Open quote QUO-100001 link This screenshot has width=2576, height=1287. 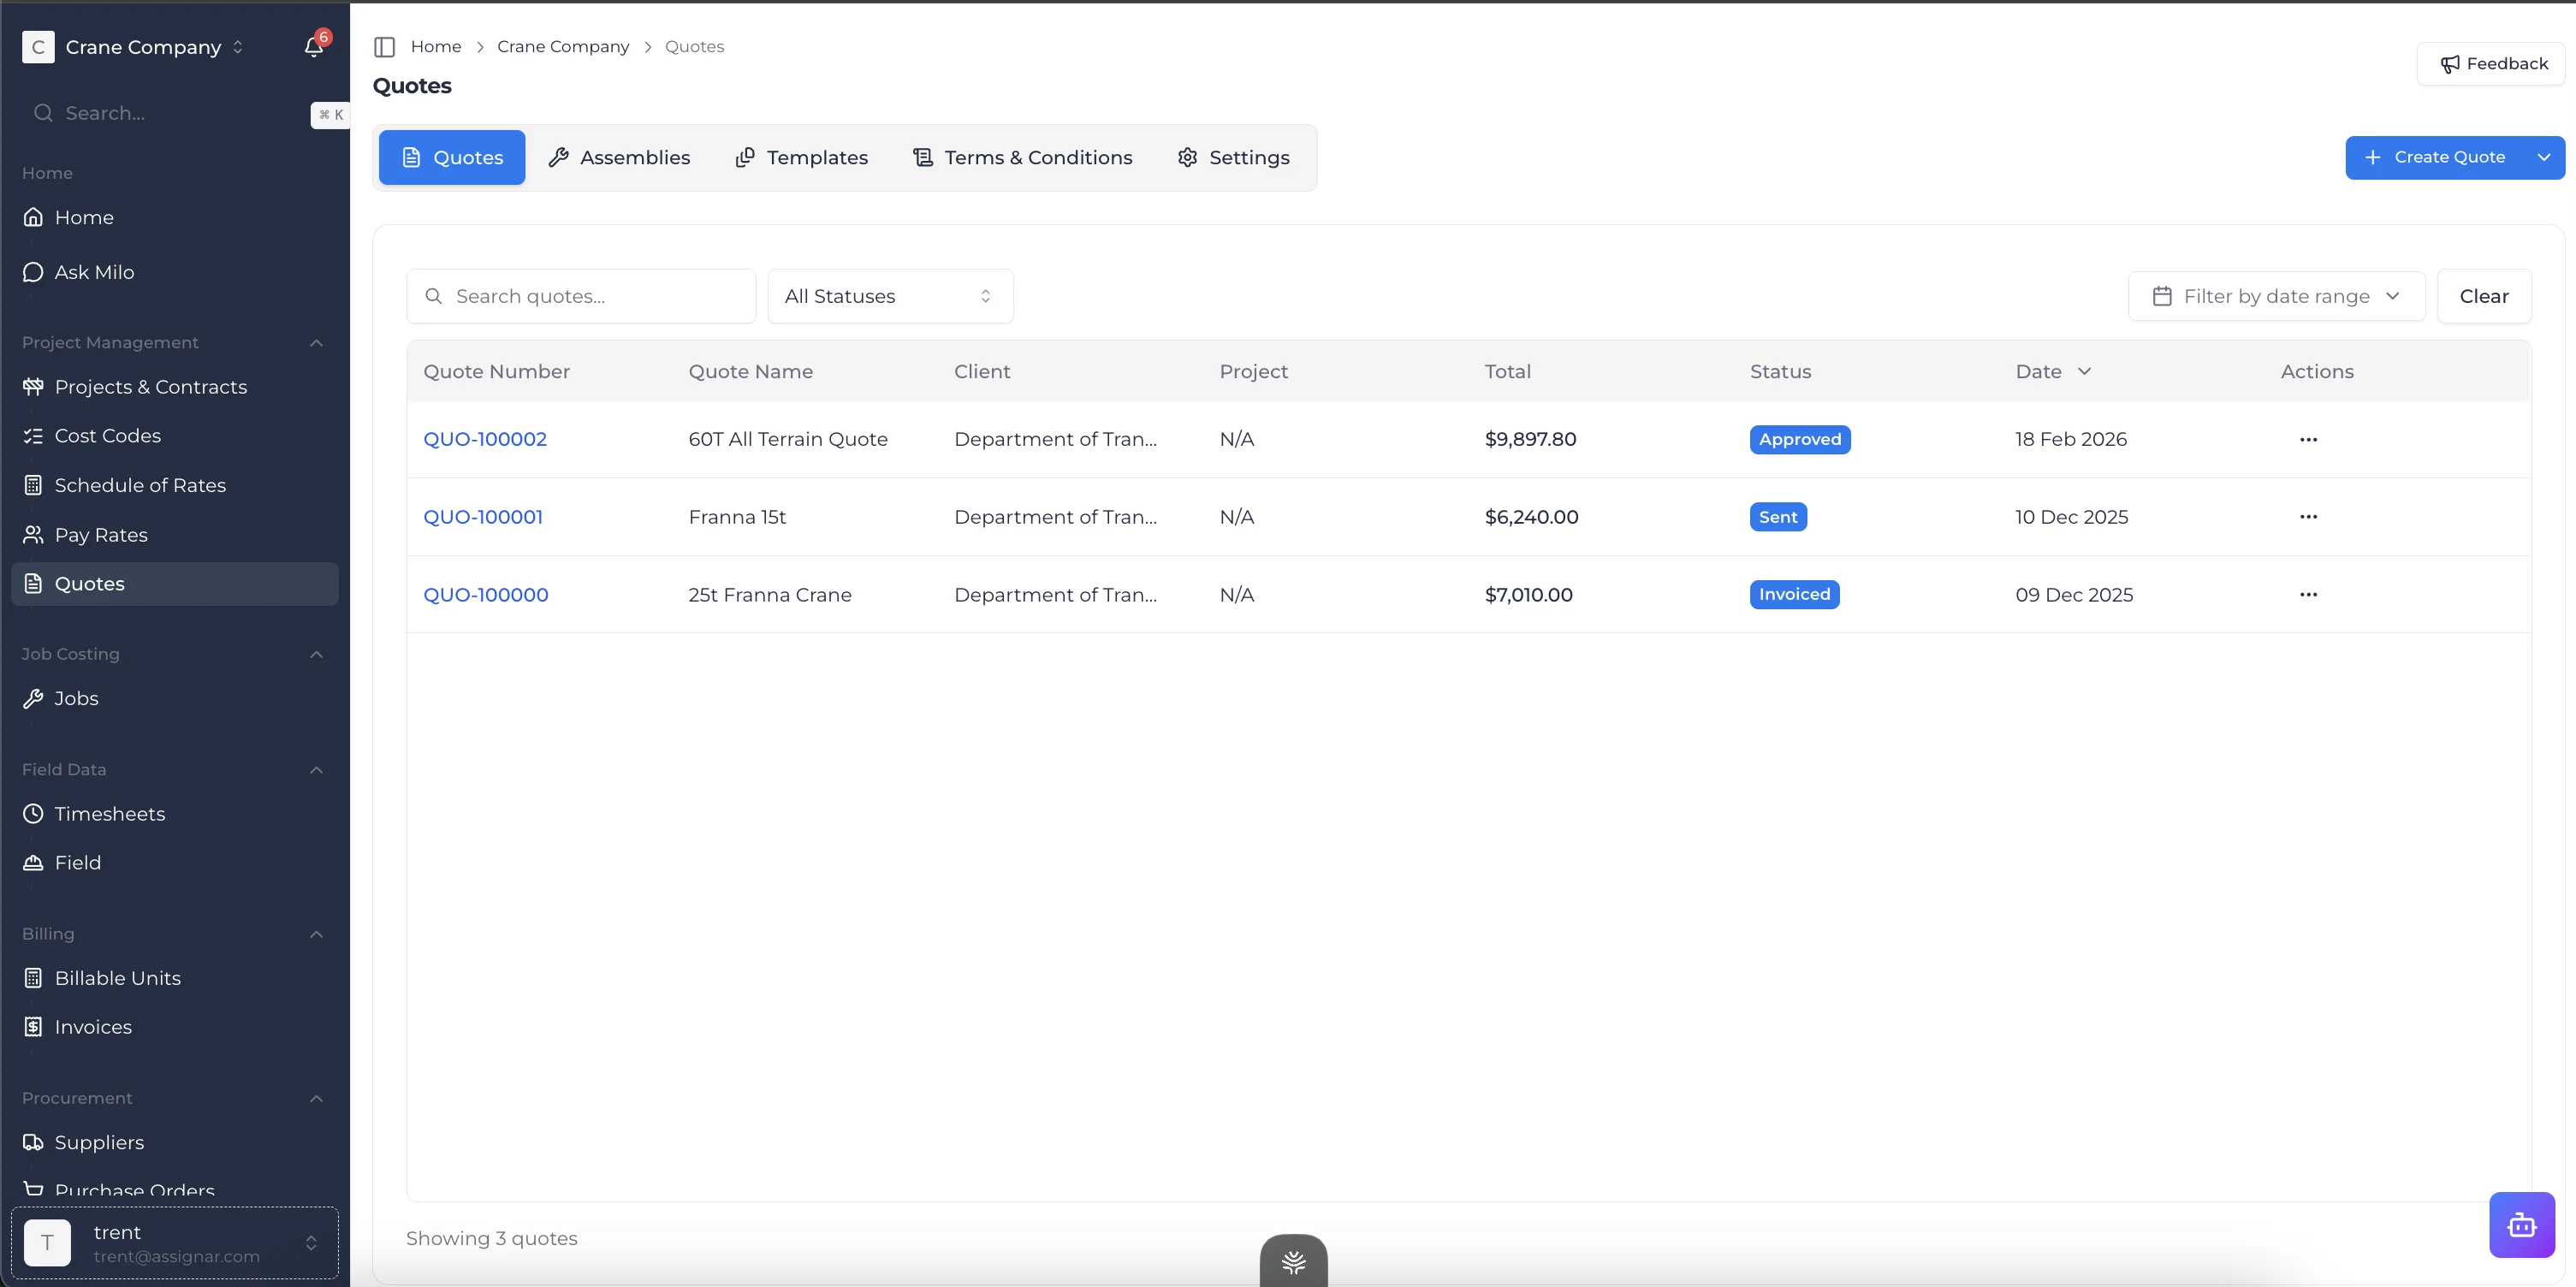(483, 517)
